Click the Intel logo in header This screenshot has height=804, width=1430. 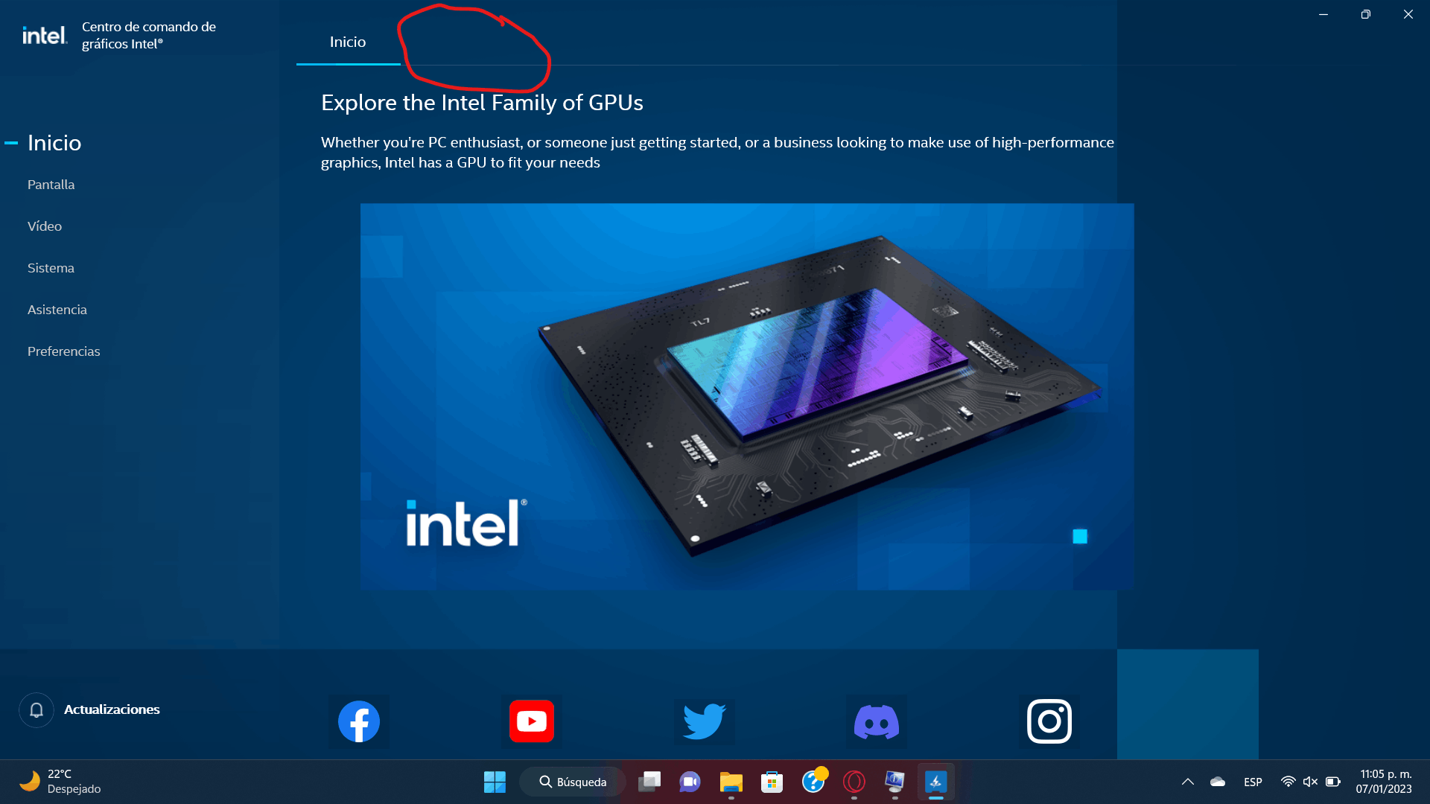click(45, 35)
